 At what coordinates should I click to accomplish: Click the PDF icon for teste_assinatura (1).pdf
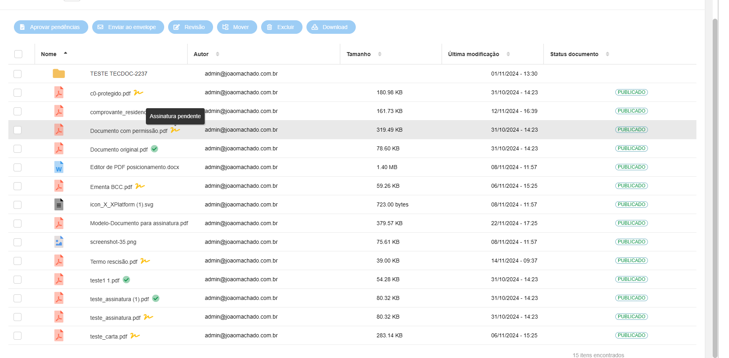tap(59, 298)
